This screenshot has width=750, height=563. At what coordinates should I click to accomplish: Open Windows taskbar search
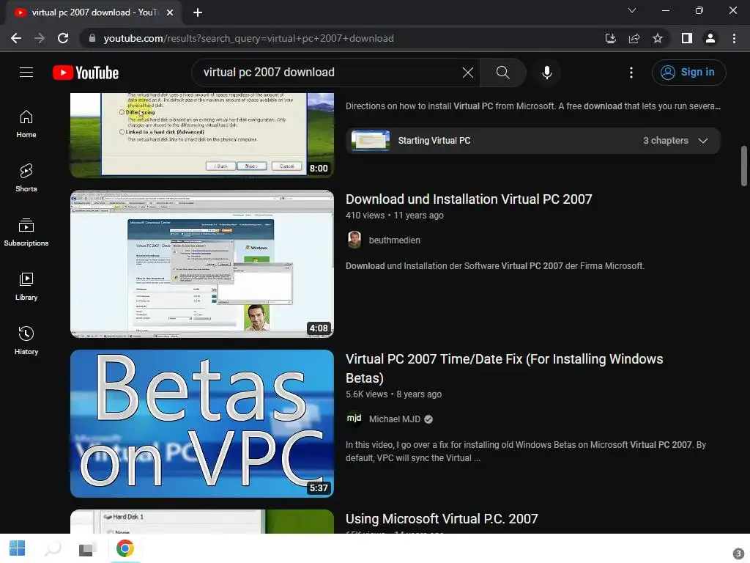click(53, 548)
